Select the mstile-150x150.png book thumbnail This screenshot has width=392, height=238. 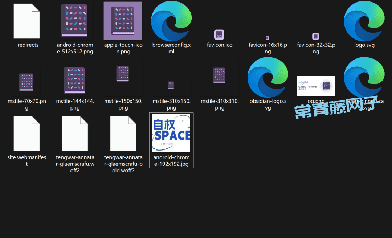click(123, 74)
